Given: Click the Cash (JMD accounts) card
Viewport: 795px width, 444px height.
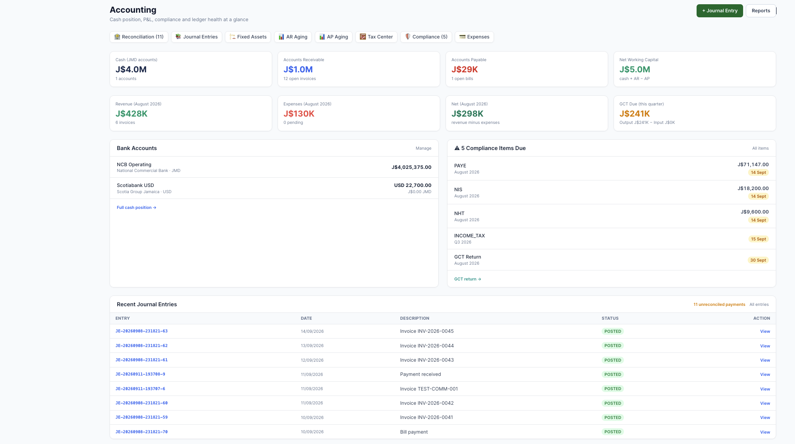Looking at the screenshot, I should pyautogui.click(x=191, y=69).
